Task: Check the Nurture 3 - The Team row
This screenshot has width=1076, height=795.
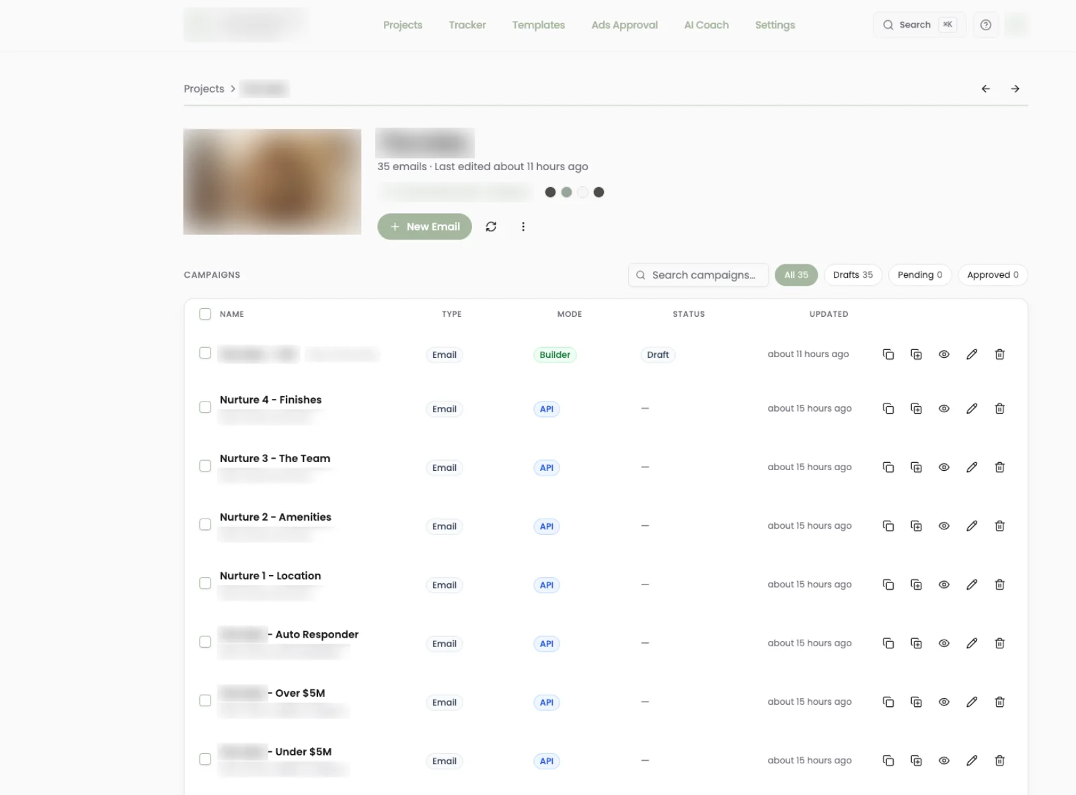Action: coord(205,465)
